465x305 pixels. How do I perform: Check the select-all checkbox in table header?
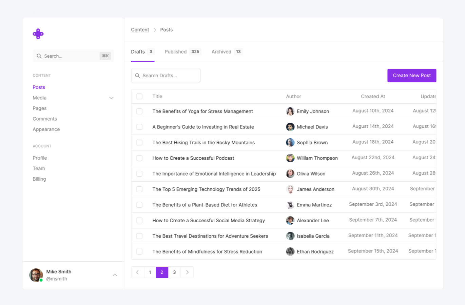tap(139, 96)
